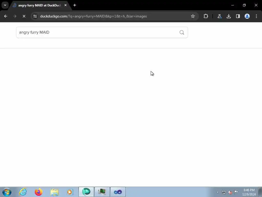
Task: Bookmark this page with the star icon
Action: tap(193, 16)
